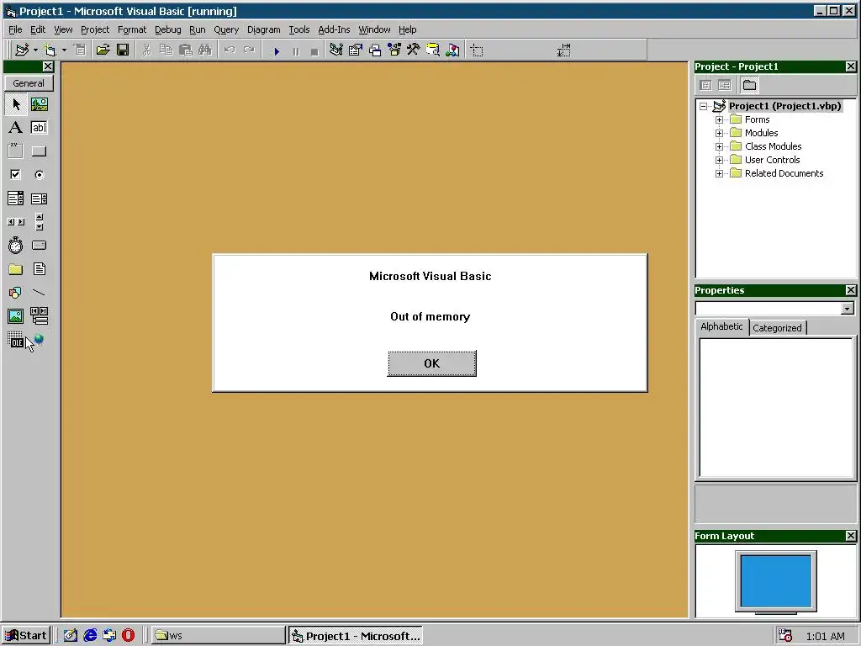Select the Pointer tool in the toolbox
Screen dimensions: 861x646
click(x=16, y=103)
